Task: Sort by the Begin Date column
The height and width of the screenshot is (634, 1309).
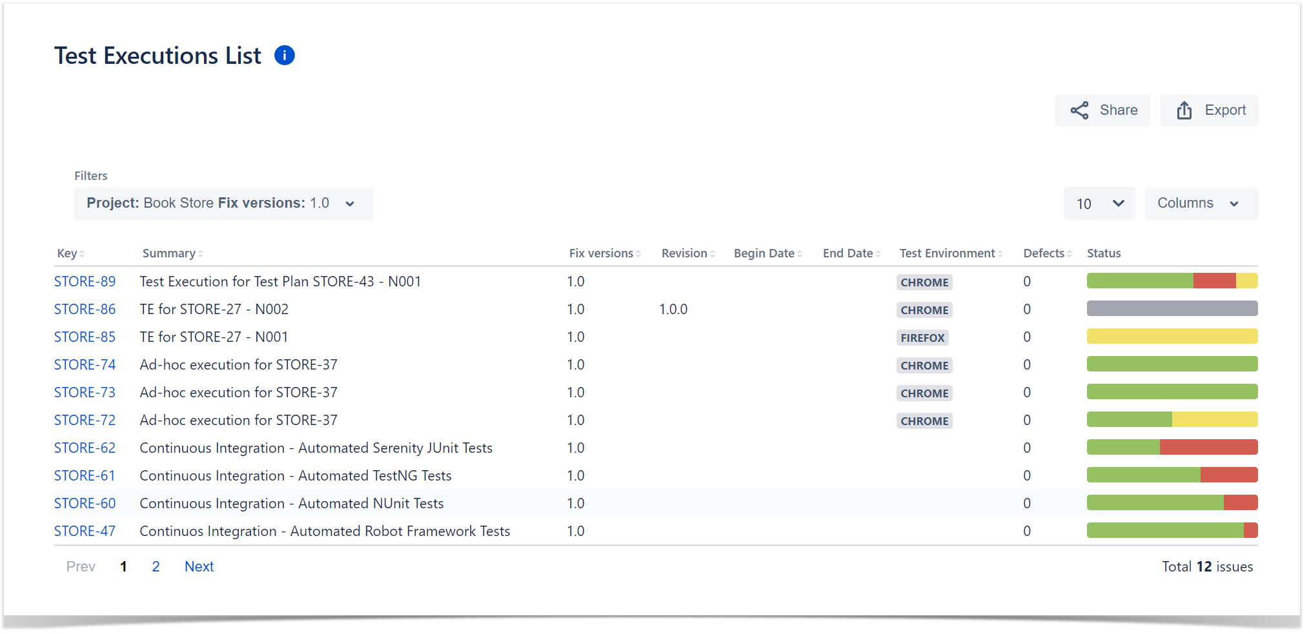Action: click(x=768, y=253)
